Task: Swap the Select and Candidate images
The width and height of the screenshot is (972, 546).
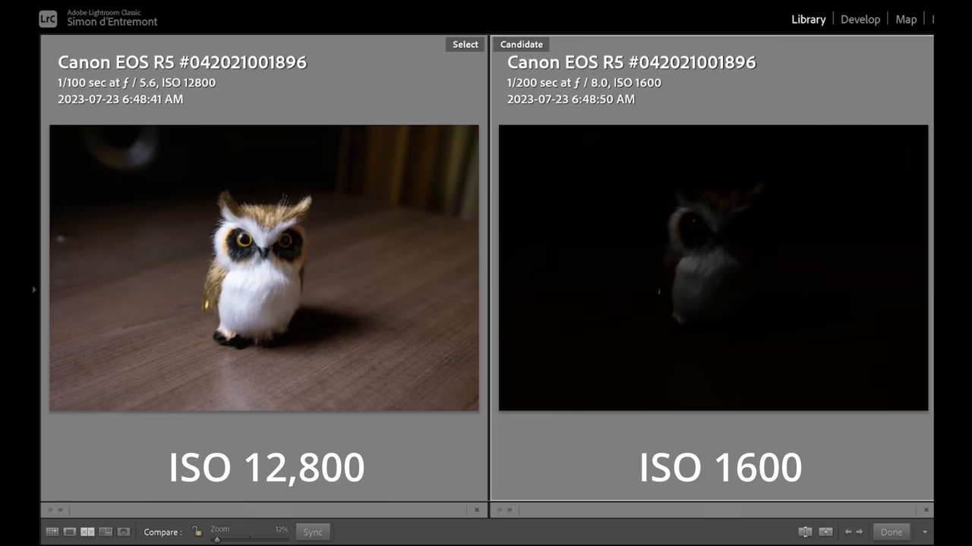Action: click(x=804, y=532)
